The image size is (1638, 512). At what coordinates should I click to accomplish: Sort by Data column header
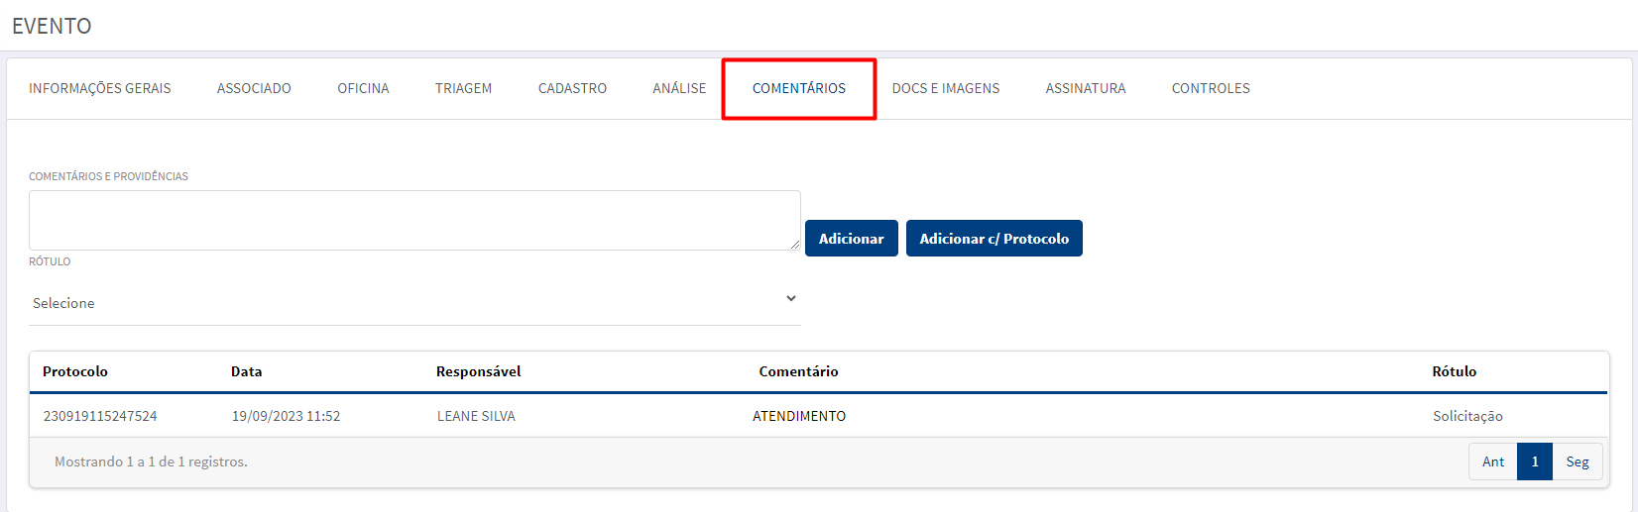[247, 371]
